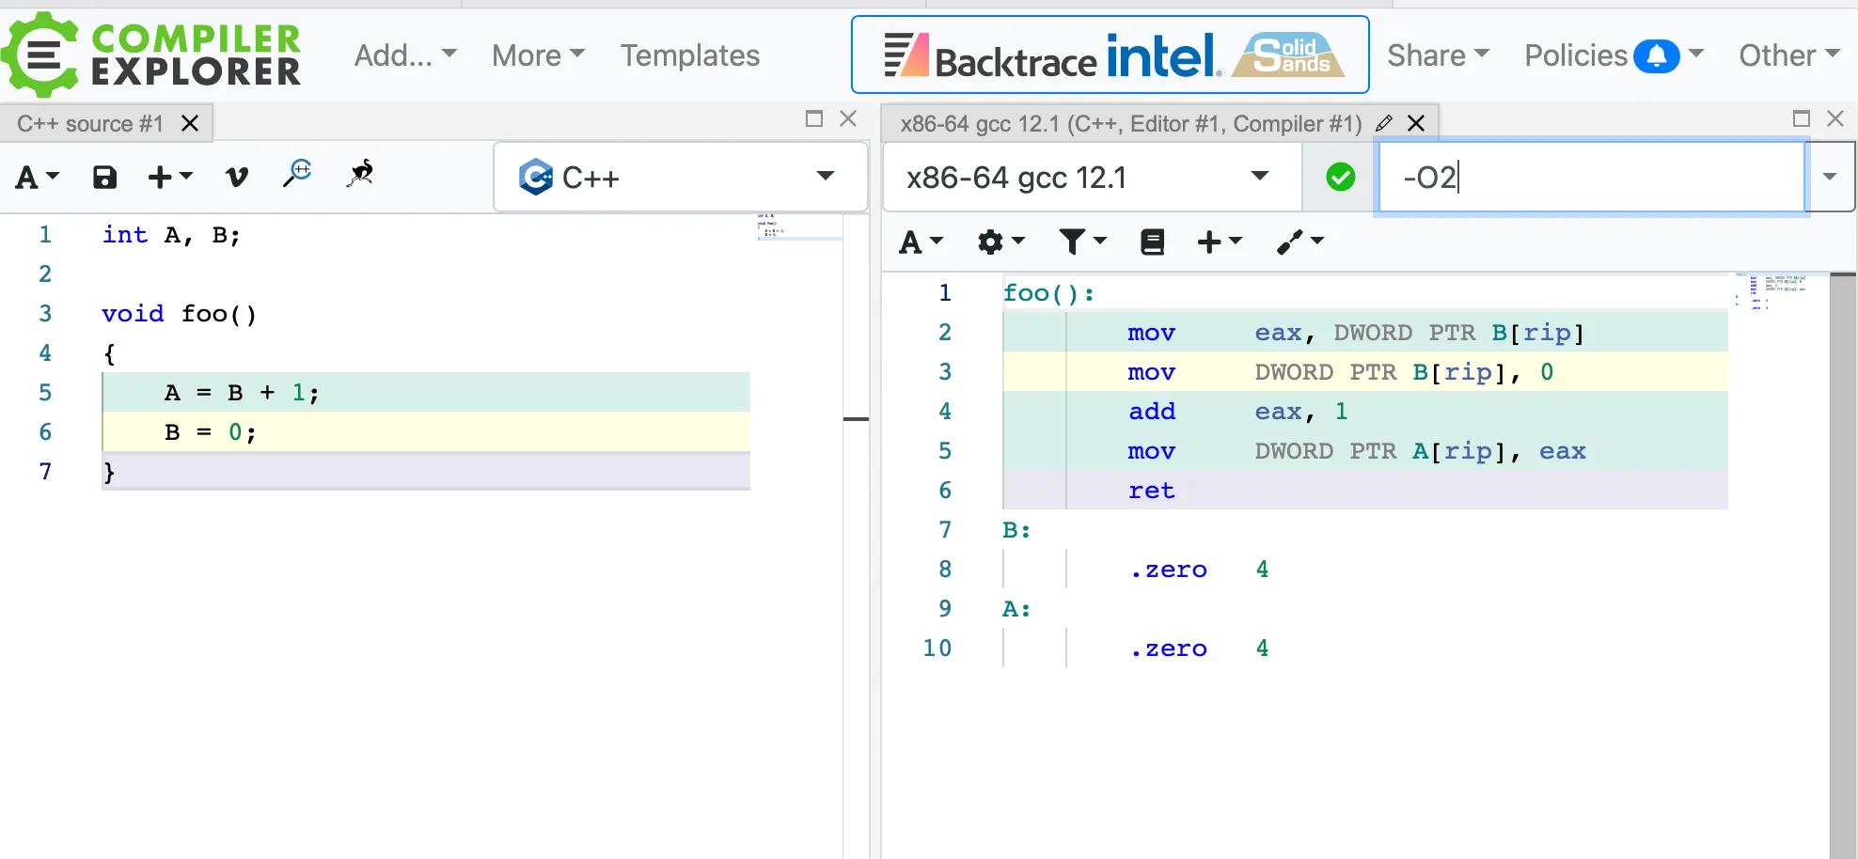The width and height of the screenshot is (1858, 859).
Task: Open the C++ language selector dropdown
Action: [x=680, y=177]
